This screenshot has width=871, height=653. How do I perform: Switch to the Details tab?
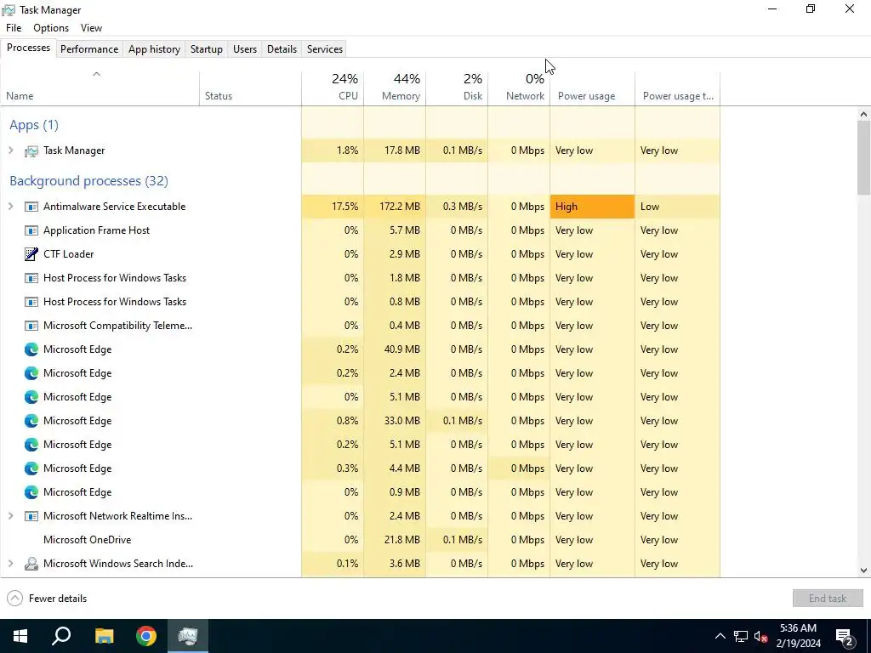(x=282, y=48)
